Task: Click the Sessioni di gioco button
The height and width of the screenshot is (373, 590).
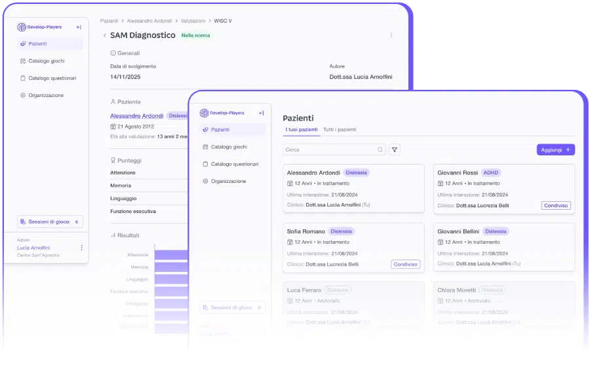Action: tap(50, 222)
